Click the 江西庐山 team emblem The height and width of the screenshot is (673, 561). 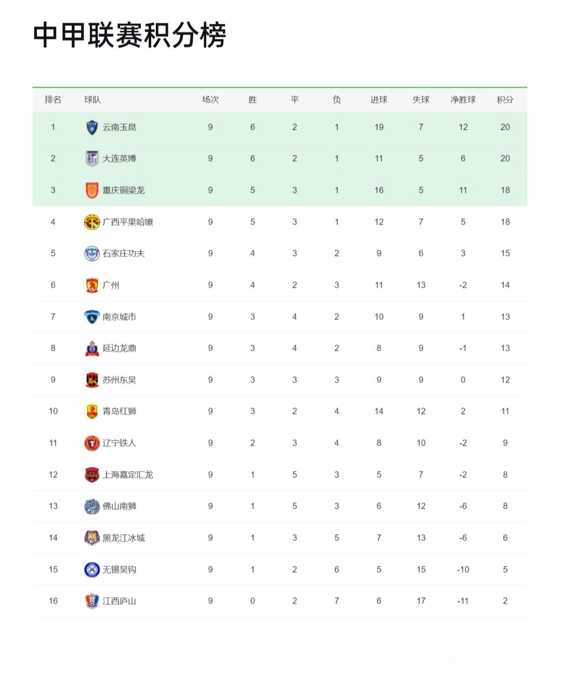pos(92,601)
